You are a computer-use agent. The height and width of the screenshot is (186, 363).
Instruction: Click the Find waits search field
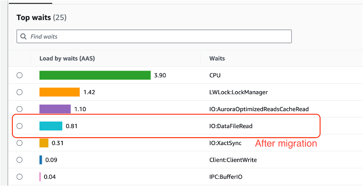pyautogui.click(x=155, y=37)
